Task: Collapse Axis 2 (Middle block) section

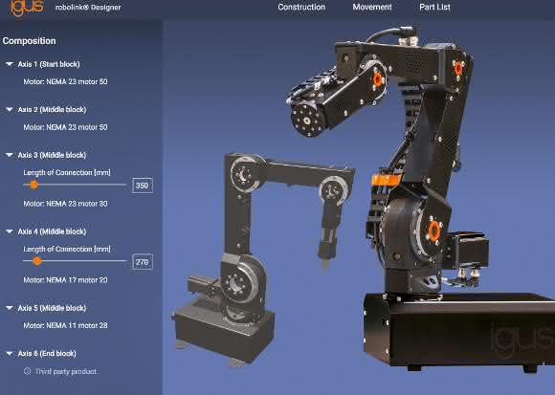Action: point(10,110)
